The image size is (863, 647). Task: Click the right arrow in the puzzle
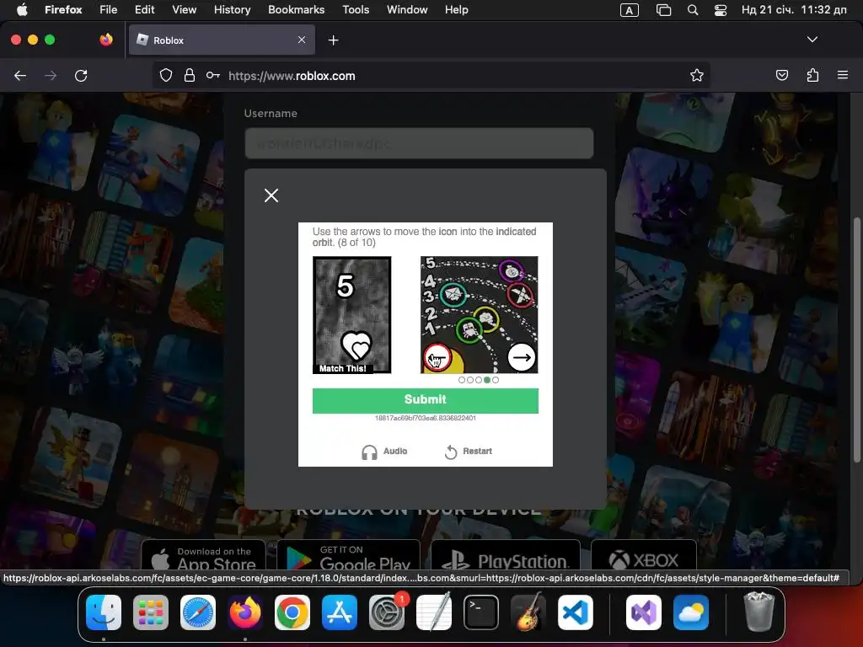point(521,358)
